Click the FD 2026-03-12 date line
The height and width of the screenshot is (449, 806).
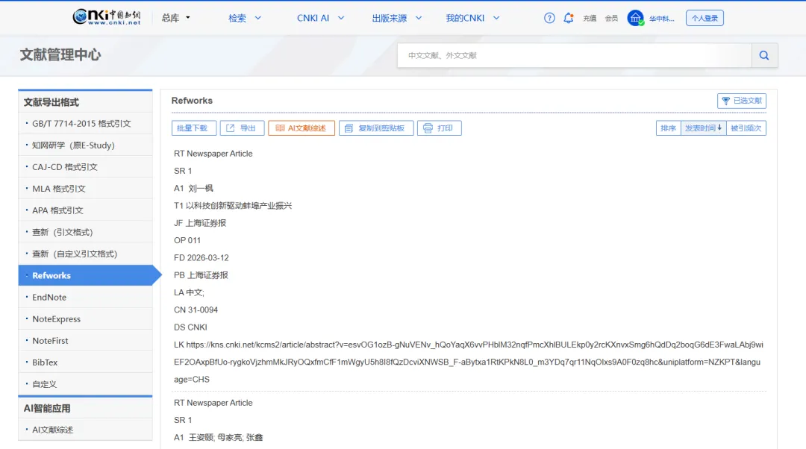pos(201,257)
